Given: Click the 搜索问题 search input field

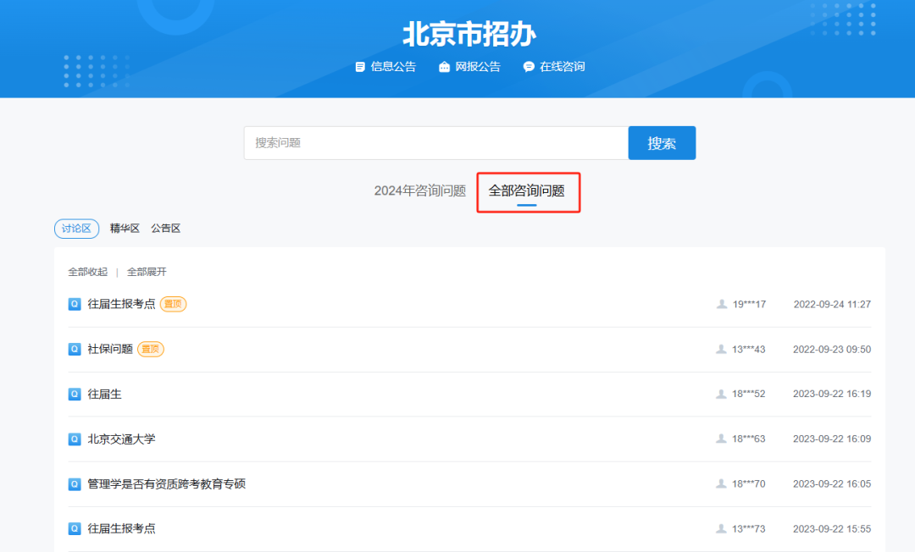Looking at the screenshot, I should coord(435,143).
